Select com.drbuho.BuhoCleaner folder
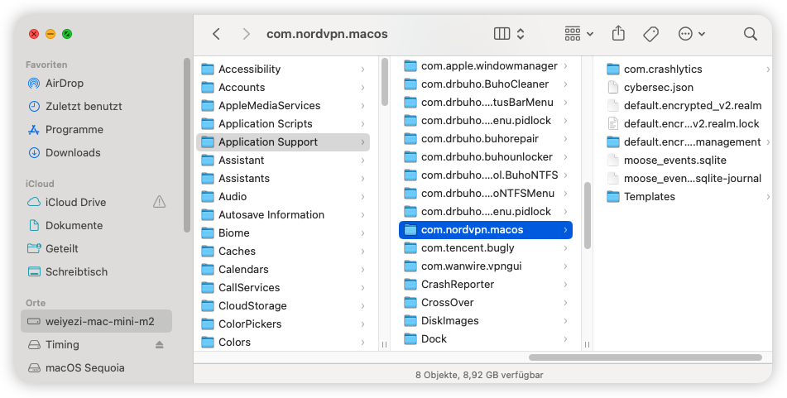The height and width of the screenshot is (398, 787). click(x=486, y=84)
